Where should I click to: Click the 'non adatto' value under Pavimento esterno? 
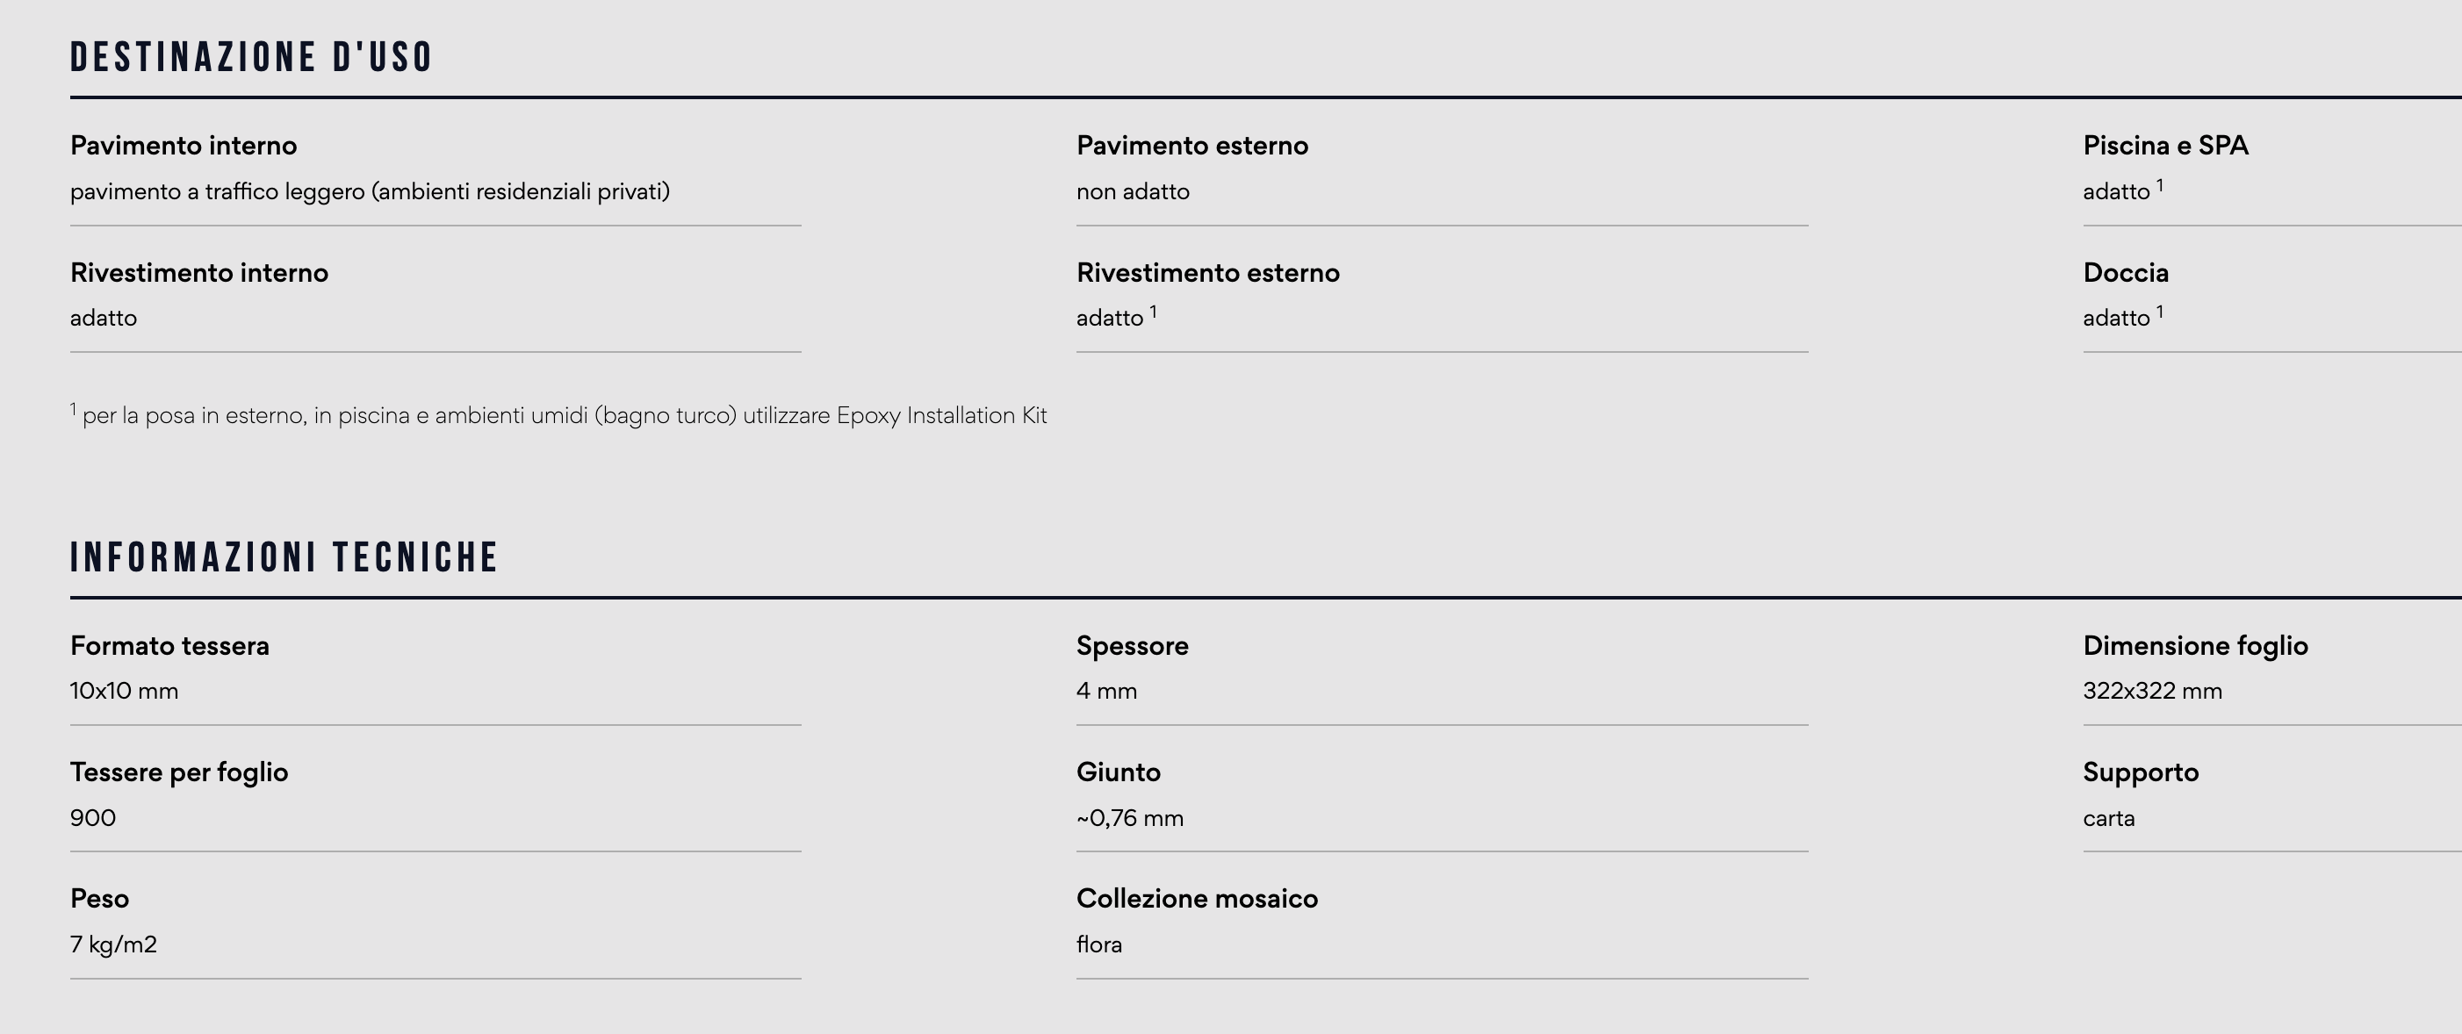pos(1133,192)
